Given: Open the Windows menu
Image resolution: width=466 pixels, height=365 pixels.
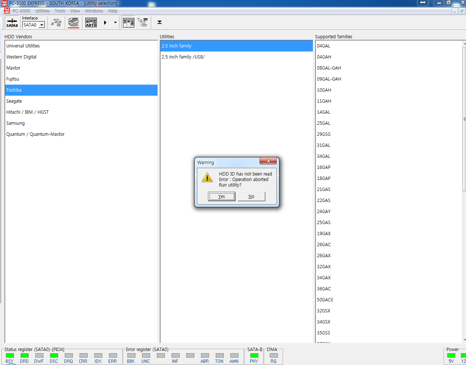Looking at the screenshot, I should click(94, 11).
